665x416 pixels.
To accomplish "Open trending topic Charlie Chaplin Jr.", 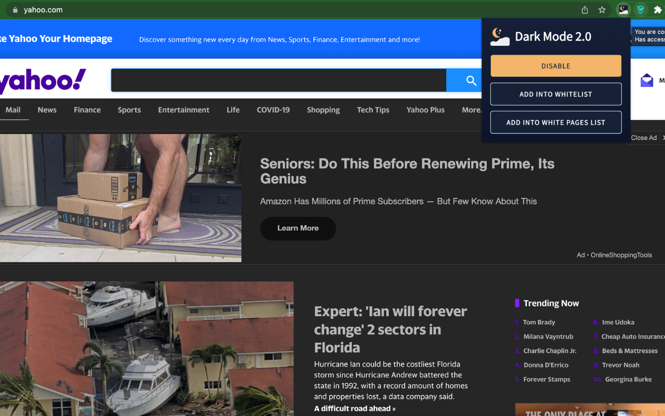I will 550,351.
